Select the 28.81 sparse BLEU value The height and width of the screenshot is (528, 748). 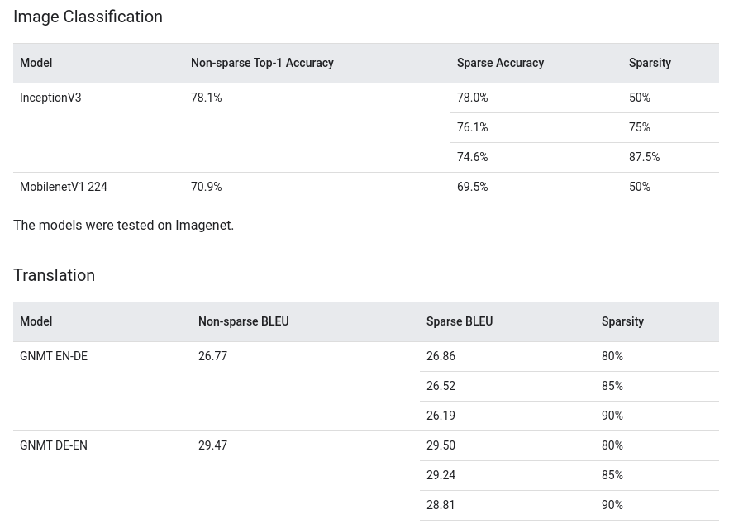(x=441, y=505)
